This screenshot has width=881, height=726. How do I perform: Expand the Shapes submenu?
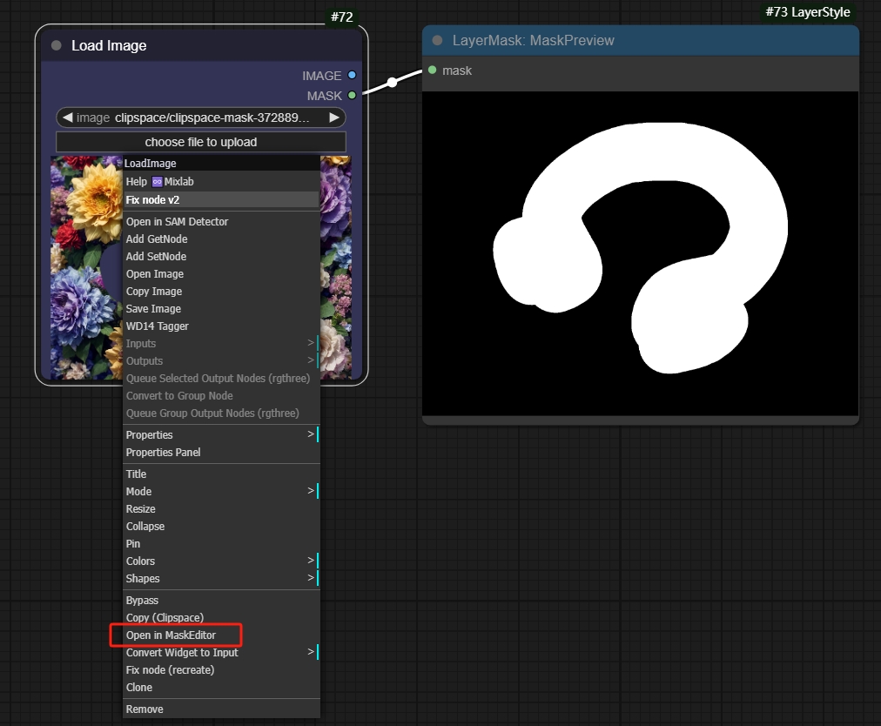[x=311, y=578]
